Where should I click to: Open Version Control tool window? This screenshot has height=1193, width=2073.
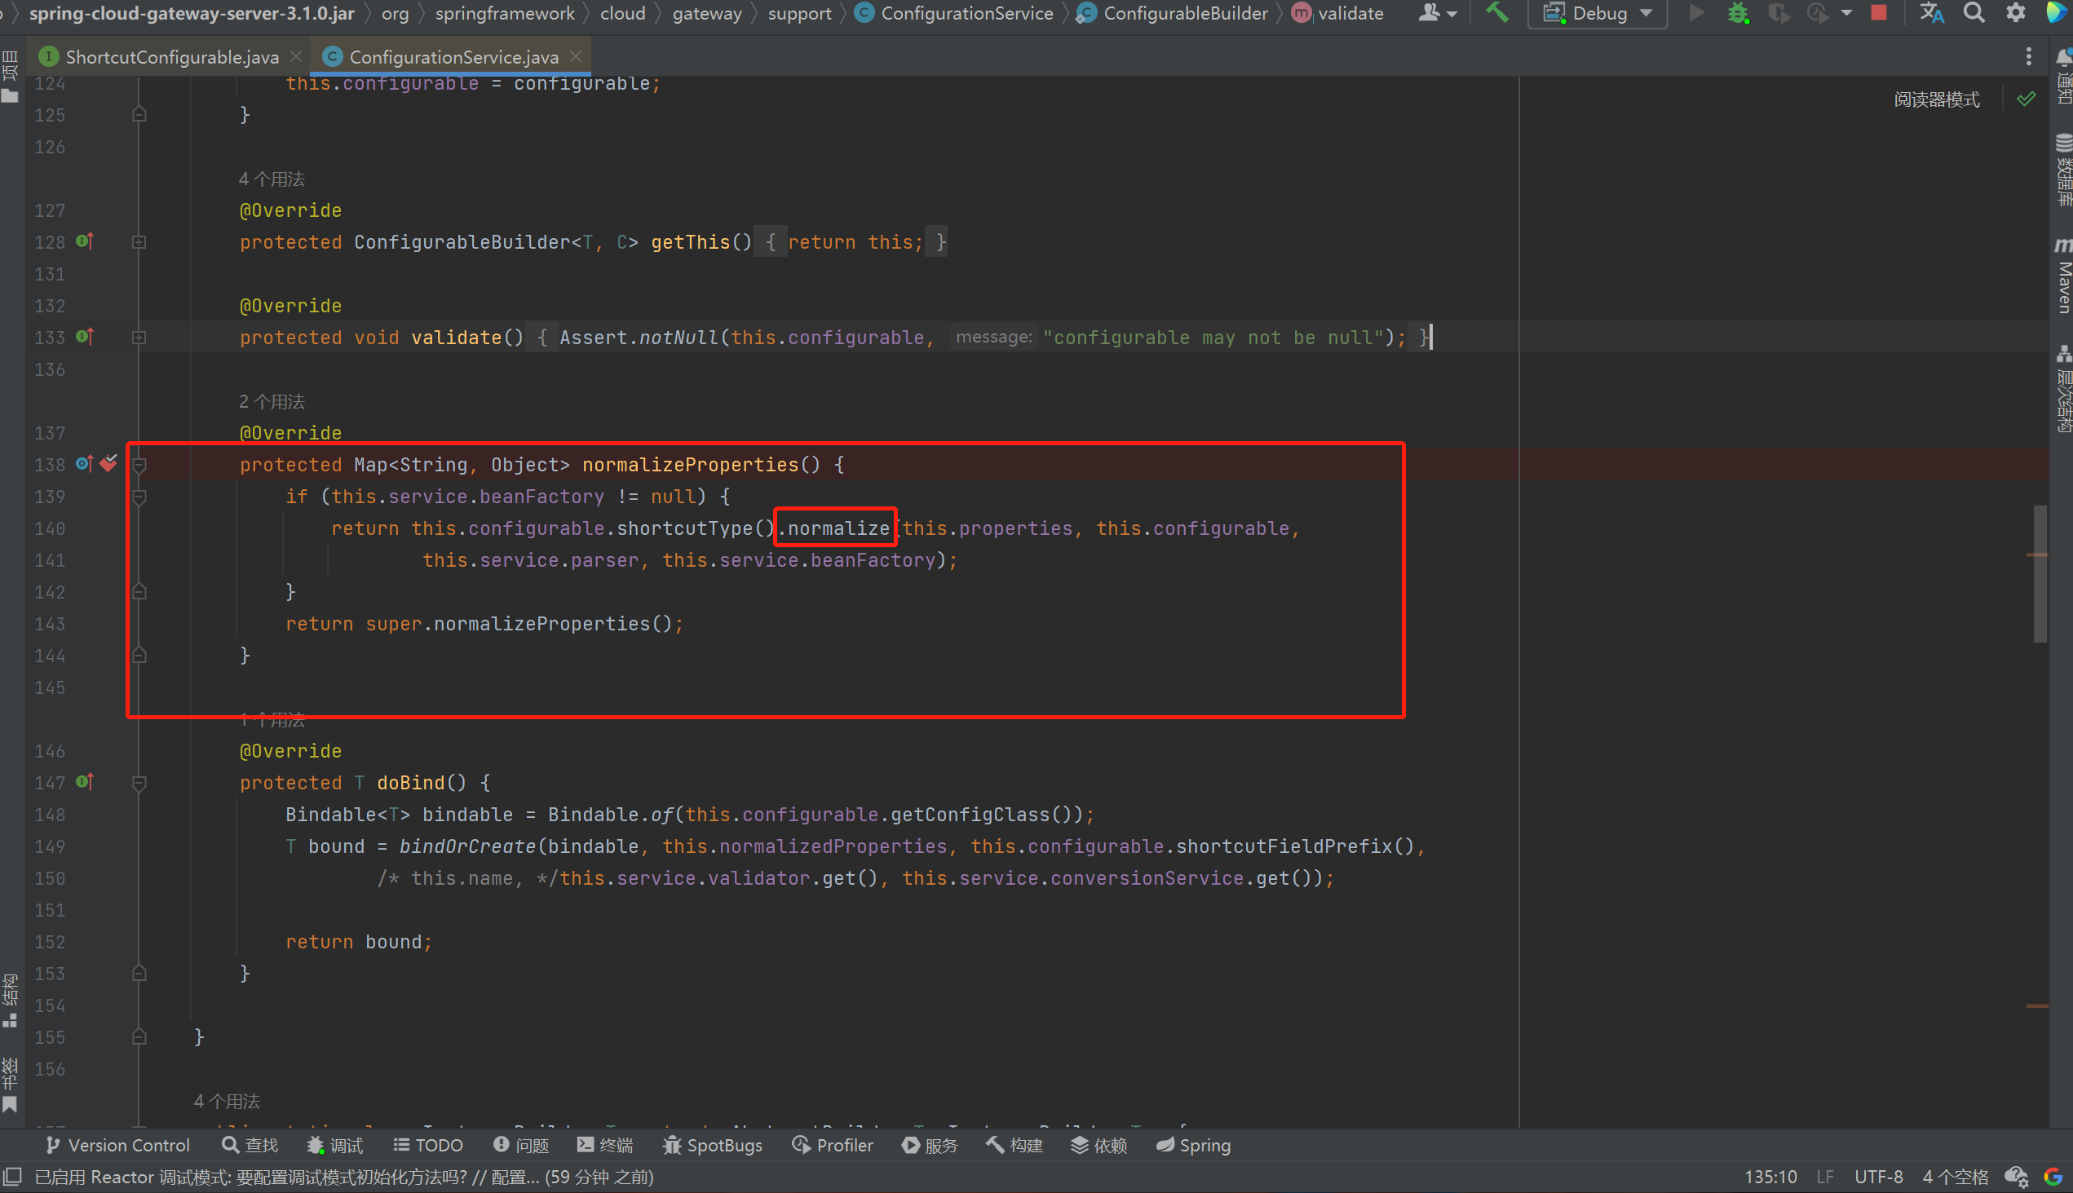pos(117,1145)
